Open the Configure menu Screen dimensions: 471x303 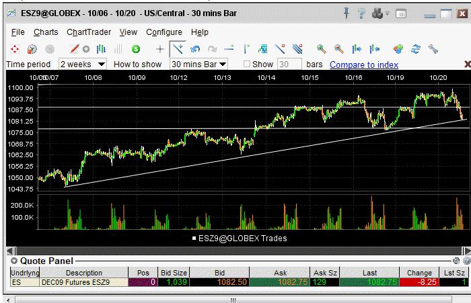point(164,32)
